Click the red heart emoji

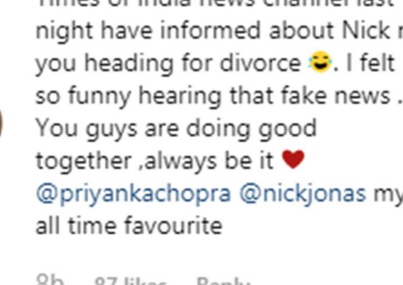click(x=293, y=159)
